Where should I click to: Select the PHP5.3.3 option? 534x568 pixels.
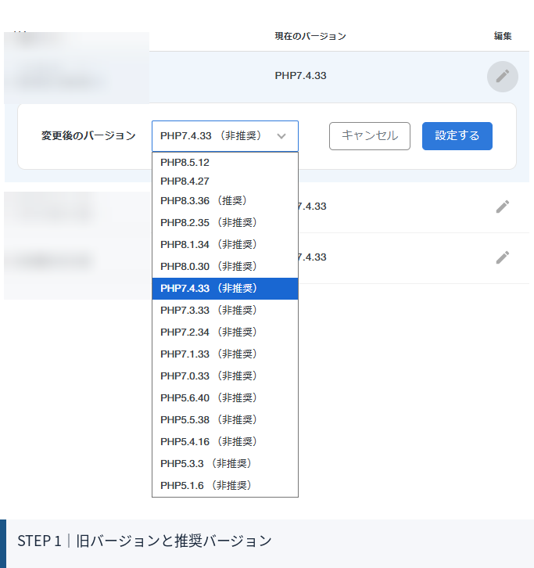tap(225, 463)
